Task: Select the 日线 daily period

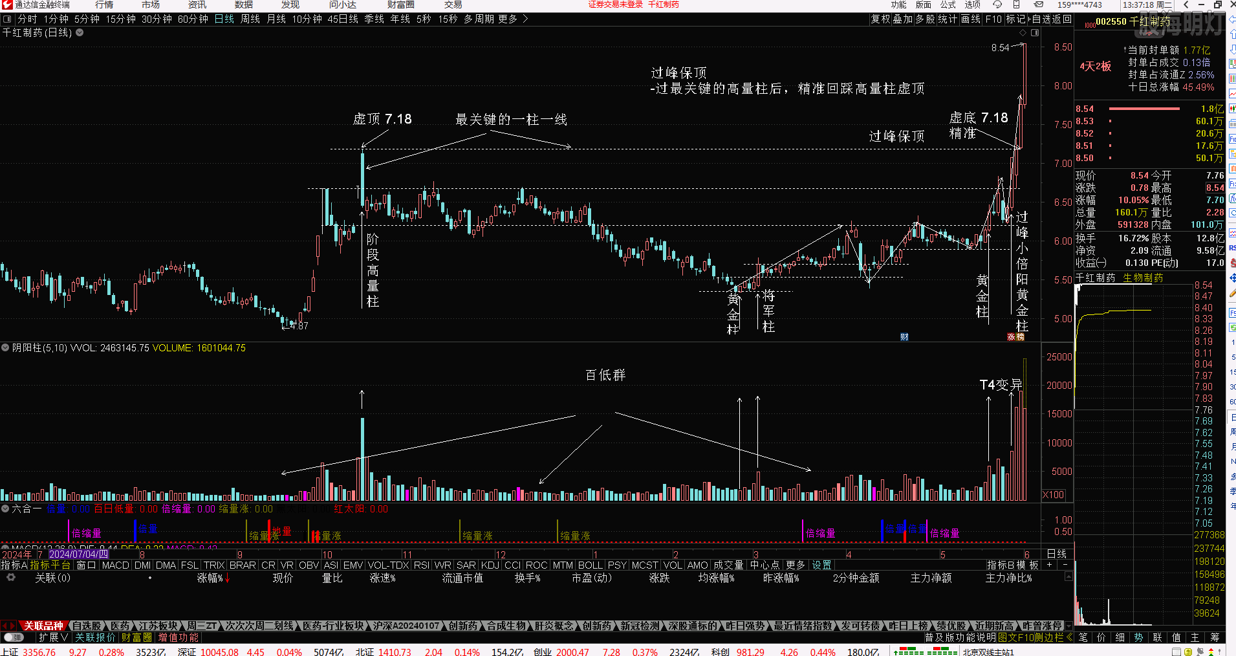Action: coord(224,19)
